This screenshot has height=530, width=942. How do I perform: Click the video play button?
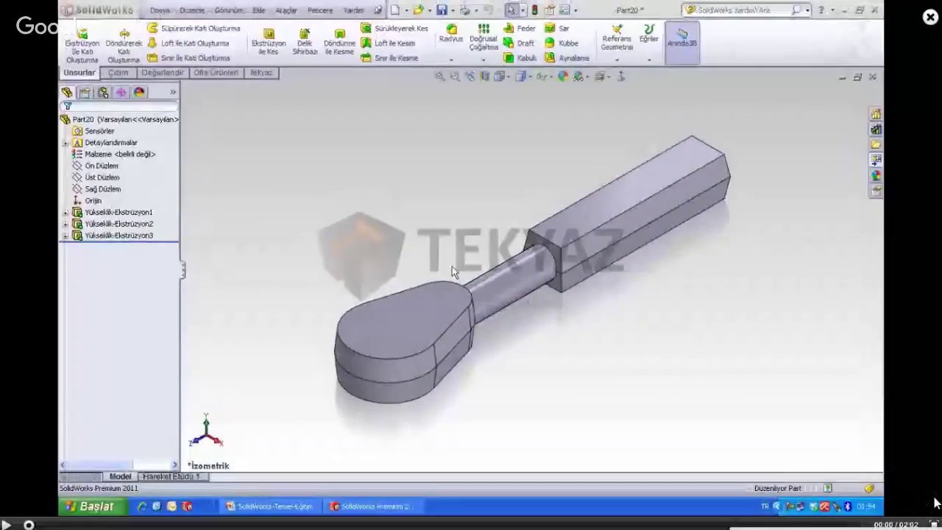[6, 525]
